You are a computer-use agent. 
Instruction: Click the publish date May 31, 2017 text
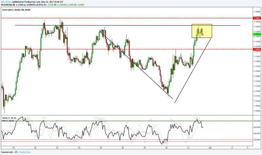pos(47,2)
